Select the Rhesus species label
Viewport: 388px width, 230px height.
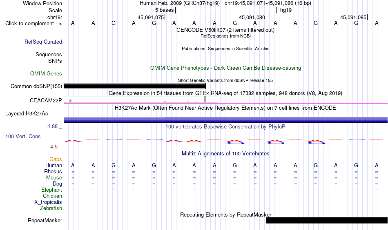click(x=53, y=171)
